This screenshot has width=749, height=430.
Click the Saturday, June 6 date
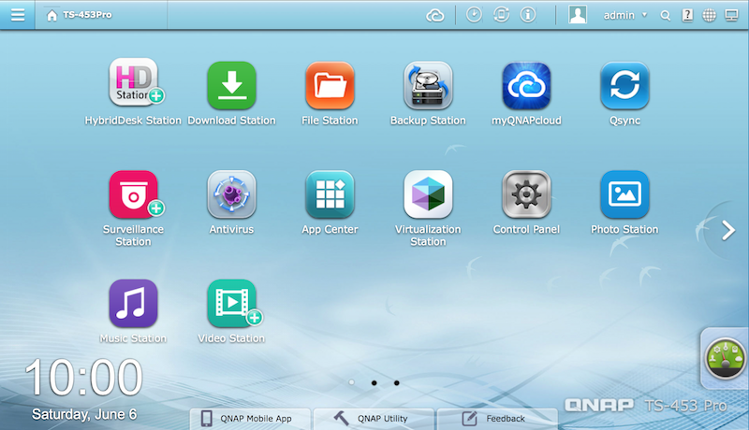pyautogui.click(x=84, y=414)
